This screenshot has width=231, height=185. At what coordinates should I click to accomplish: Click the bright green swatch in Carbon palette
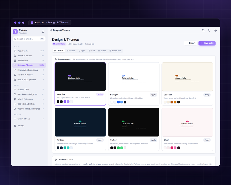[118, 148]
